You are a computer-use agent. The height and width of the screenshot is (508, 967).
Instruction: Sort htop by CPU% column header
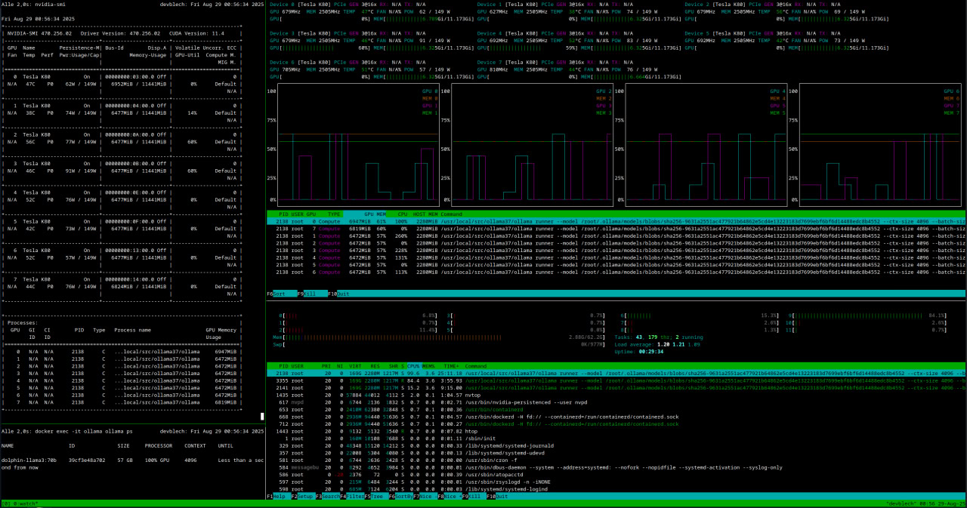pyautogui.click(x=413, y=365)
